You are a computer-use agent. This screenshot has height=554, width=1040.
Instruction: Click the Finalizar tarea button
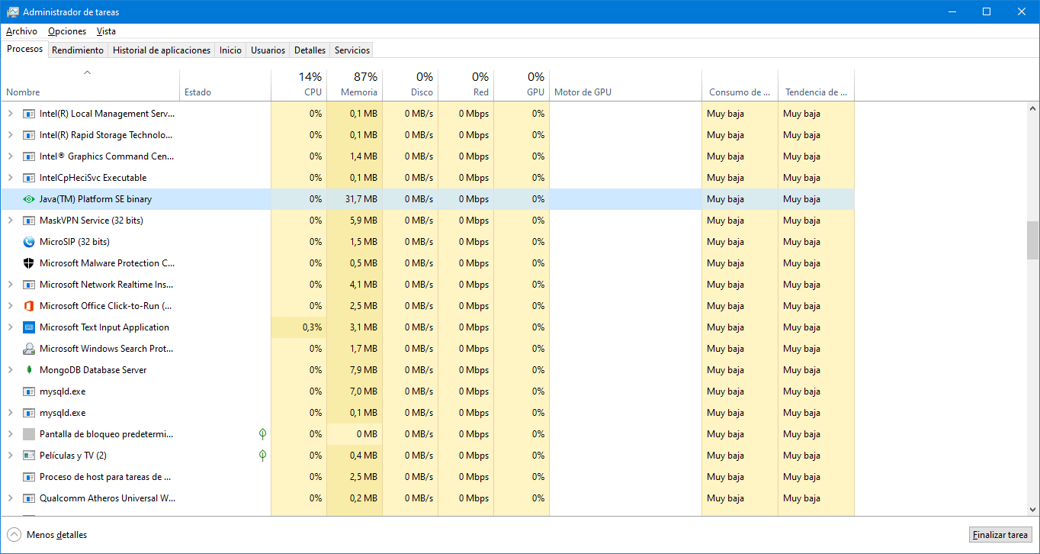pyautogui.click(x=1001, y=535)
